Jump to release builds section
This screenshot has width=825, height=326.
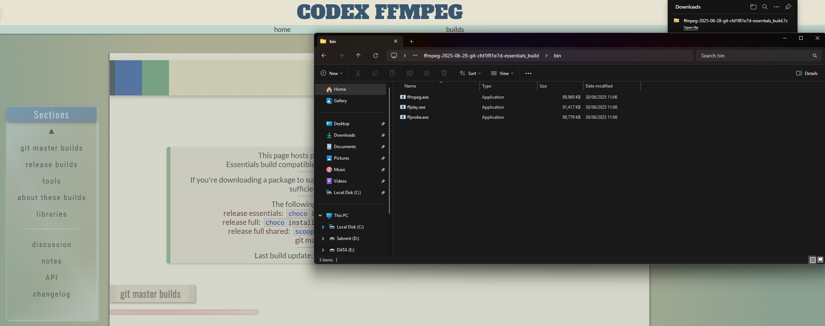(x=52, y=165)
